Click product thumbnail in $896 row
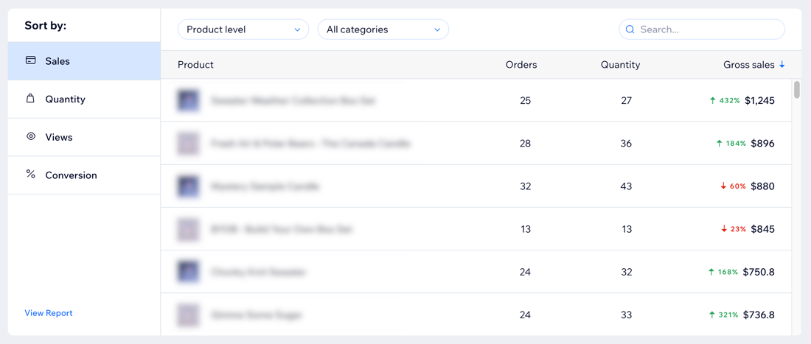Viewport: 811px width, 344px height. tap(188, 143)
